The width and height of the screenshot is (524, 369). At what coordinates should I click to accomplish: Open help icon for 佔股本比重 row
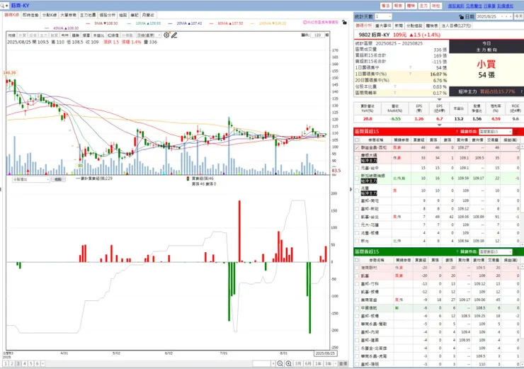coord(394,86)
